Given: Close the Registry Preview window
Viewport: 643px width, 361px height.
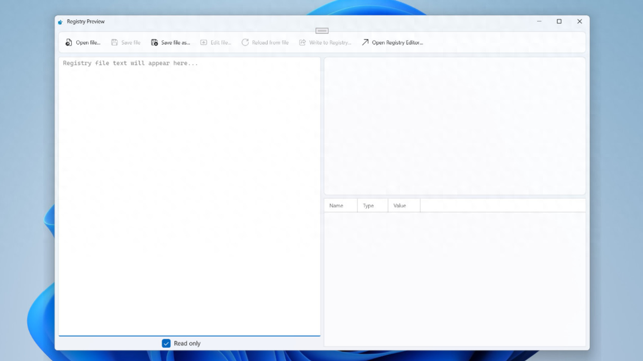Looking at the screenshot, I should pyautogui.click(x=580, y=21).
